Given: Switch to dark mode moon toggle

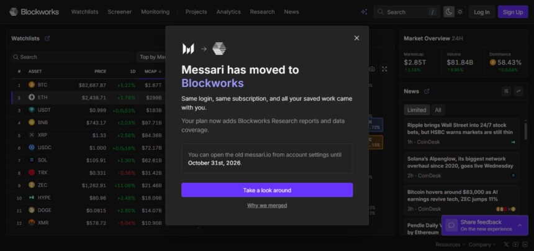Looking at the screenshot, I should (x=449, y=12).
